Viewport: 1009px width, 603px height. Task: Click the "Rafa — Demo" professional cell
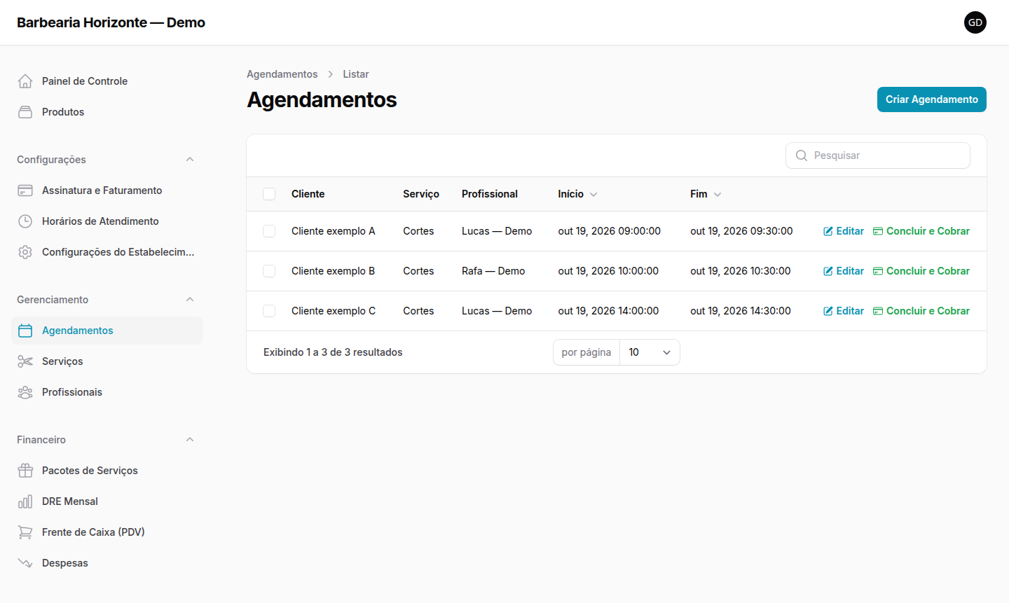493,271
